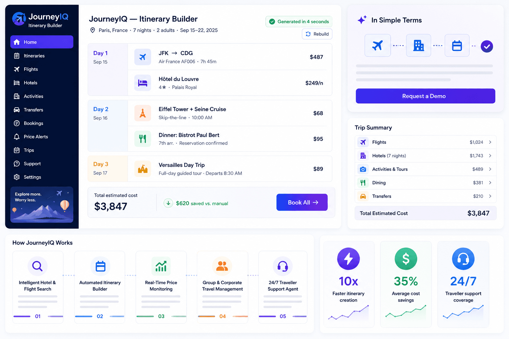Select Activities in the sidebar
The image size is (509, 339).
click(42, 96)
